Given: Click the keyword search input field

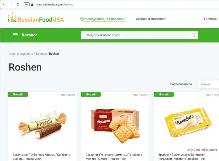Looking at the screenshot, I should (135, 35).
